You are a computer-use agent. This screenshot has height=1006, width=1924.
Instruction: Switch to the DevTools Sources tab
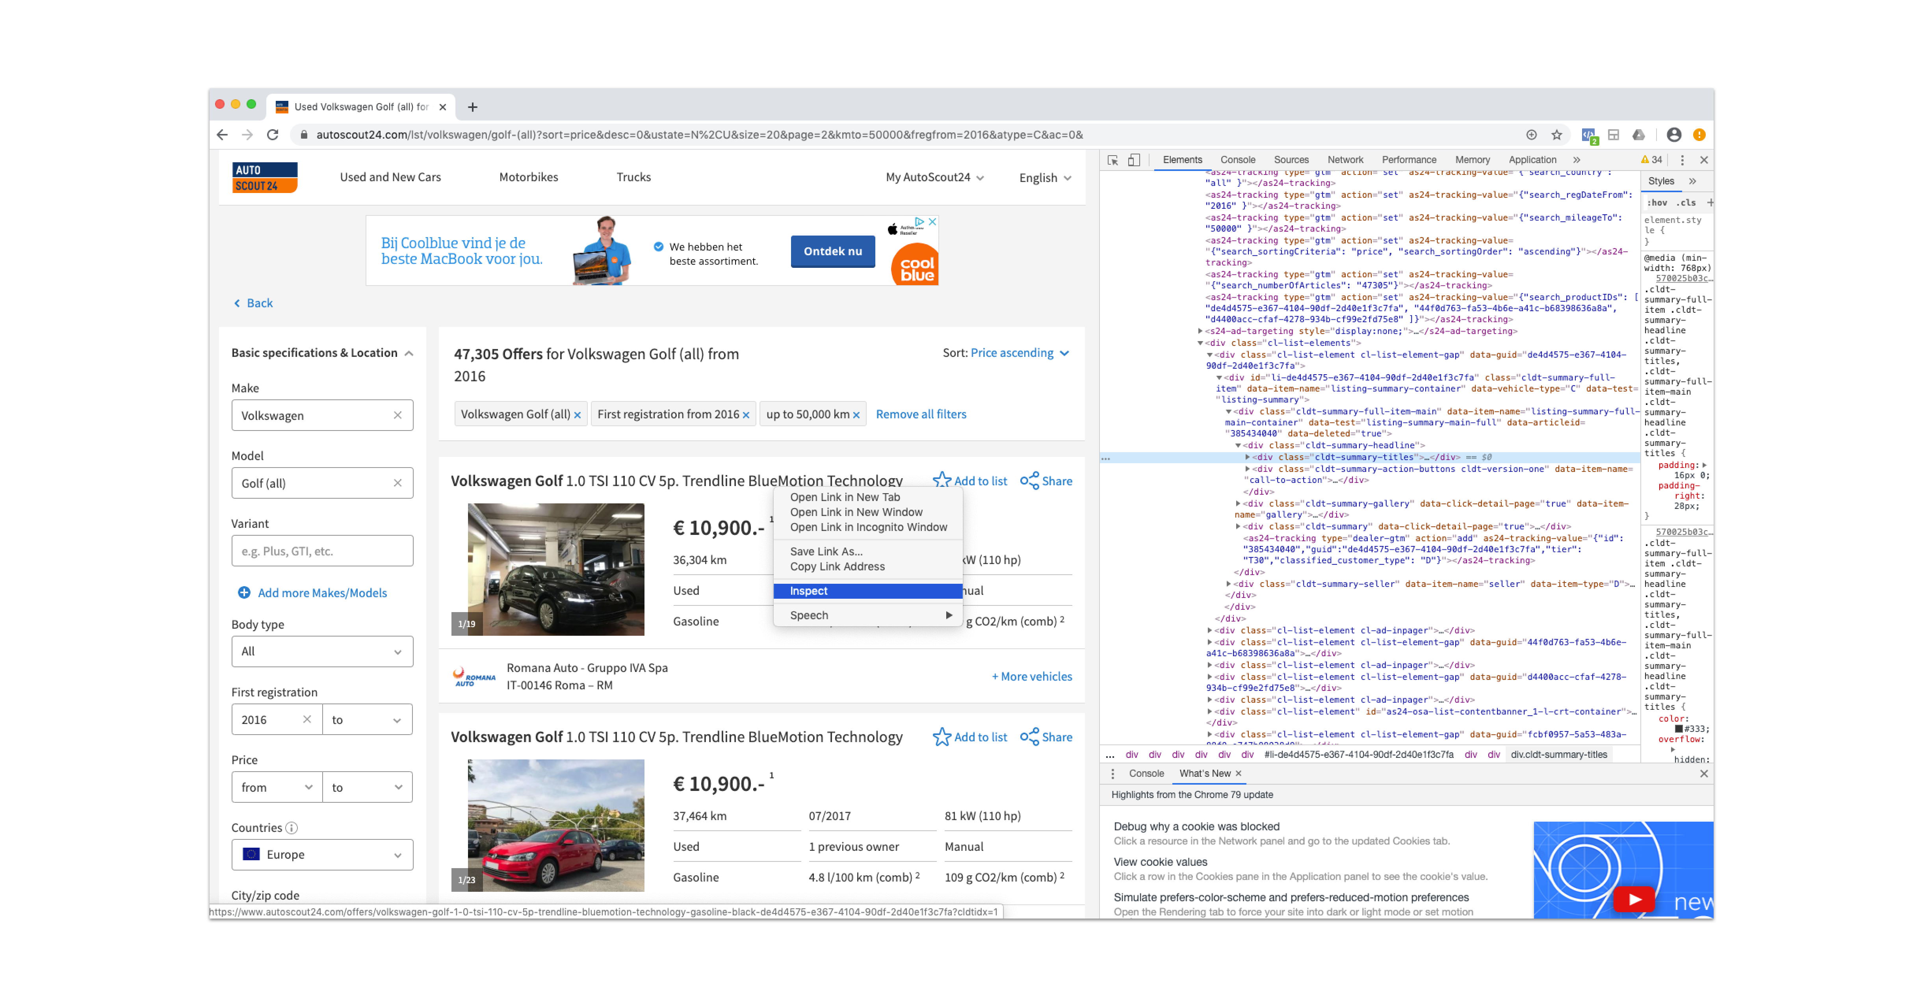pos(1291,160)
